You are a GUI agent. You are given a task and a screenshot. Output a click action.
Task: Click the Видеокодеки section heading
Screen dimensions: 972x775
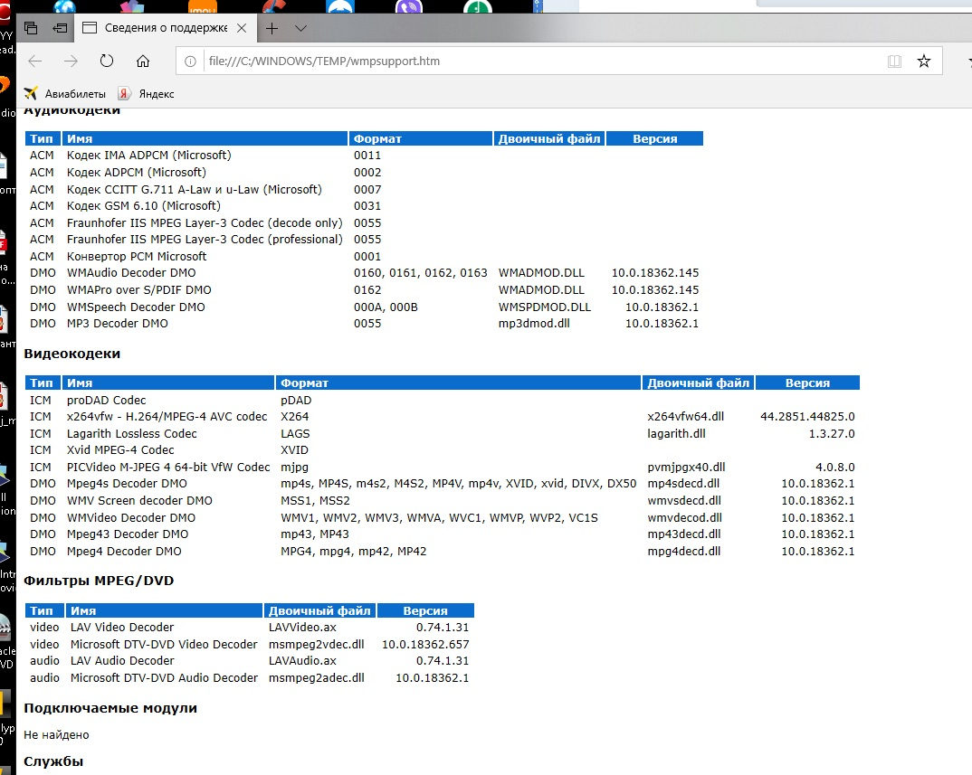coord(71,354)
